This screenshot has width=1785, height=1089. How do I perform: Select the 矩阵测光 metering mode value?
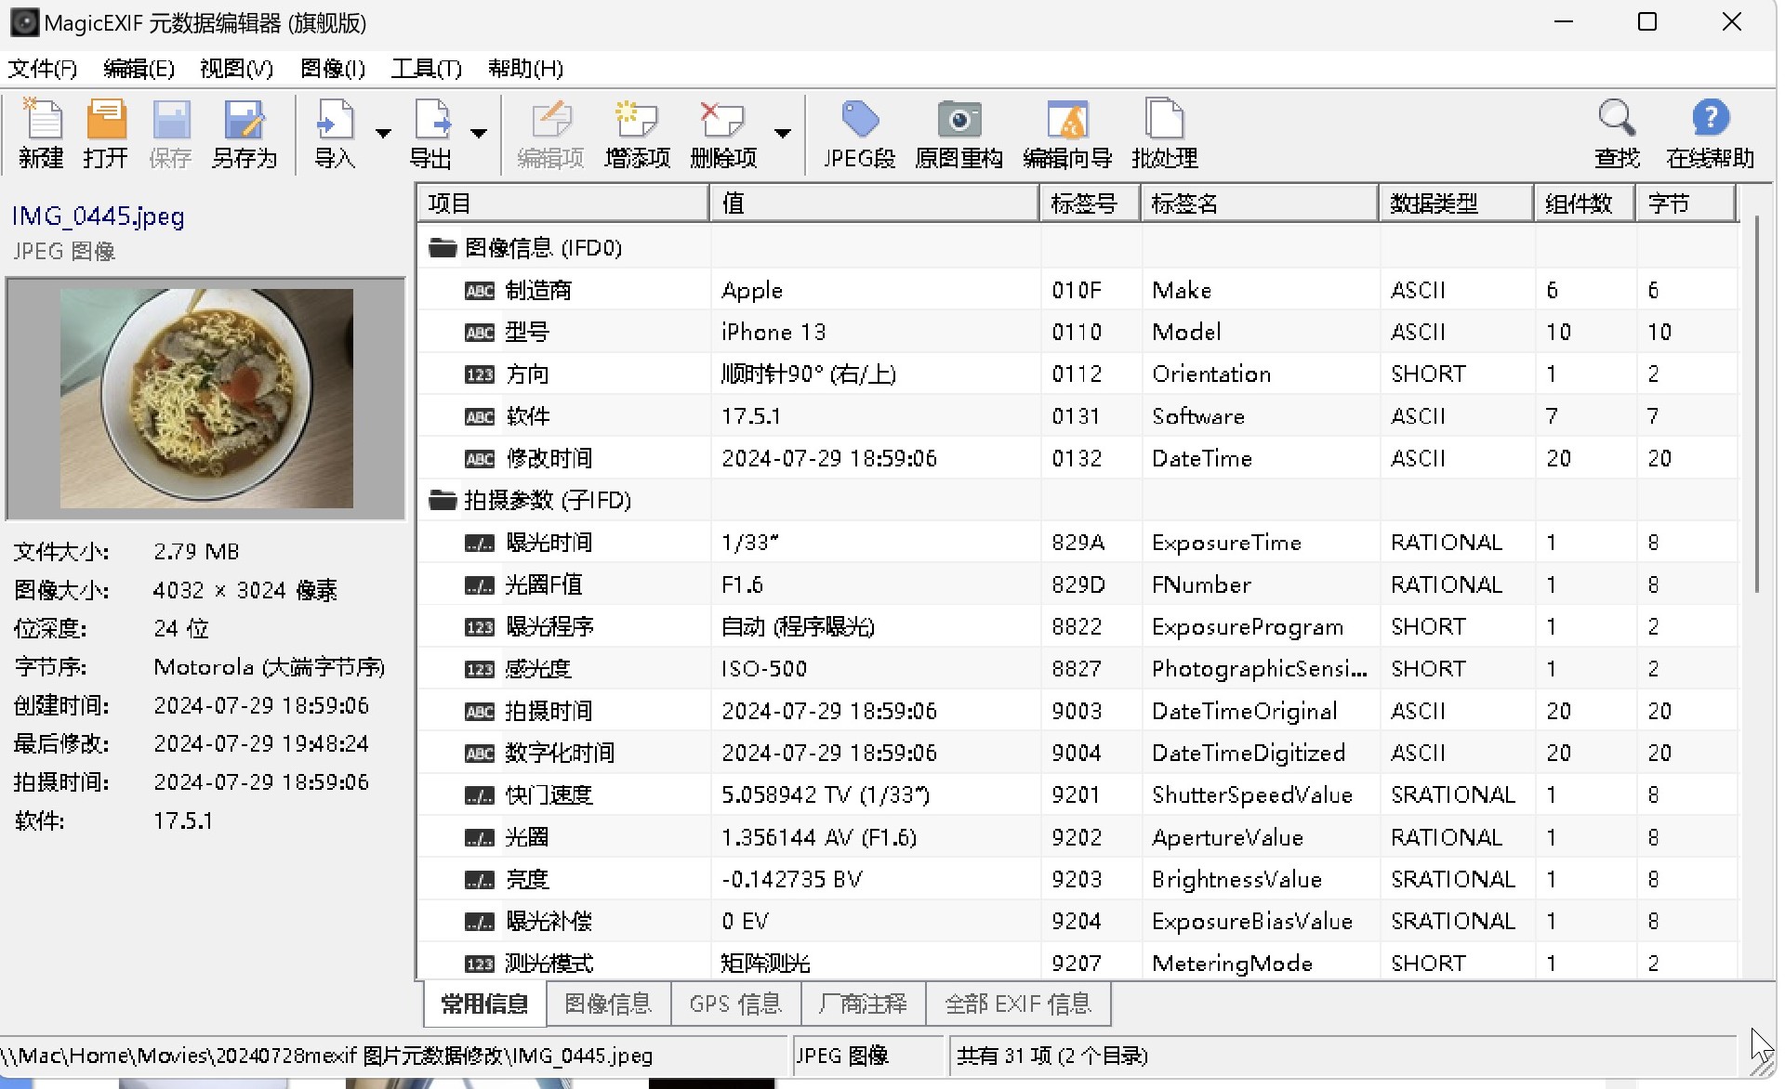(765, 964)
